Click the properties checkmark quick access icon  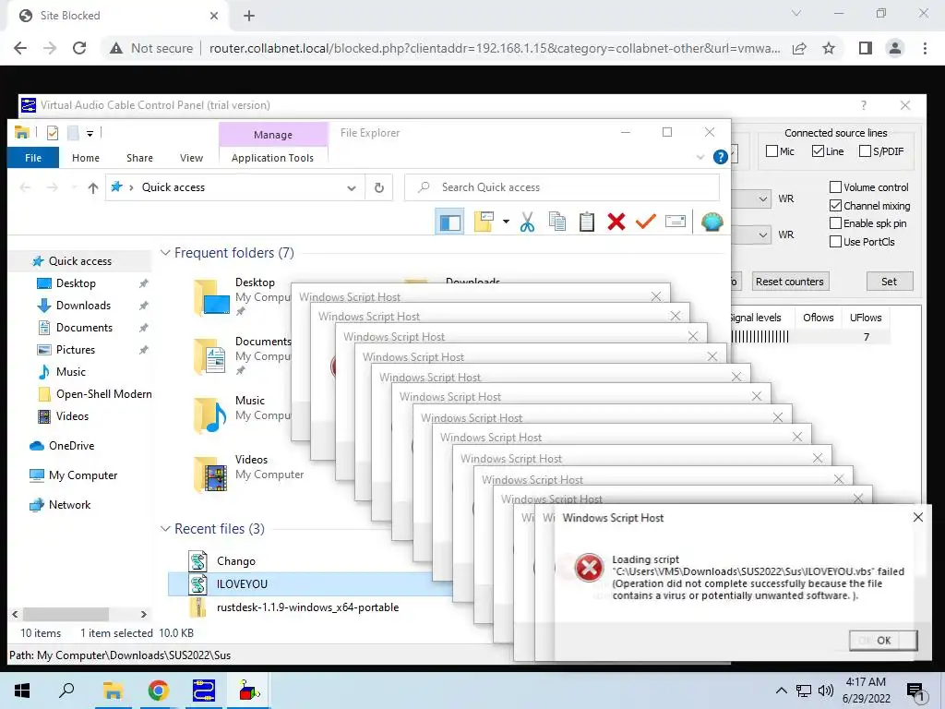(53, 133)
